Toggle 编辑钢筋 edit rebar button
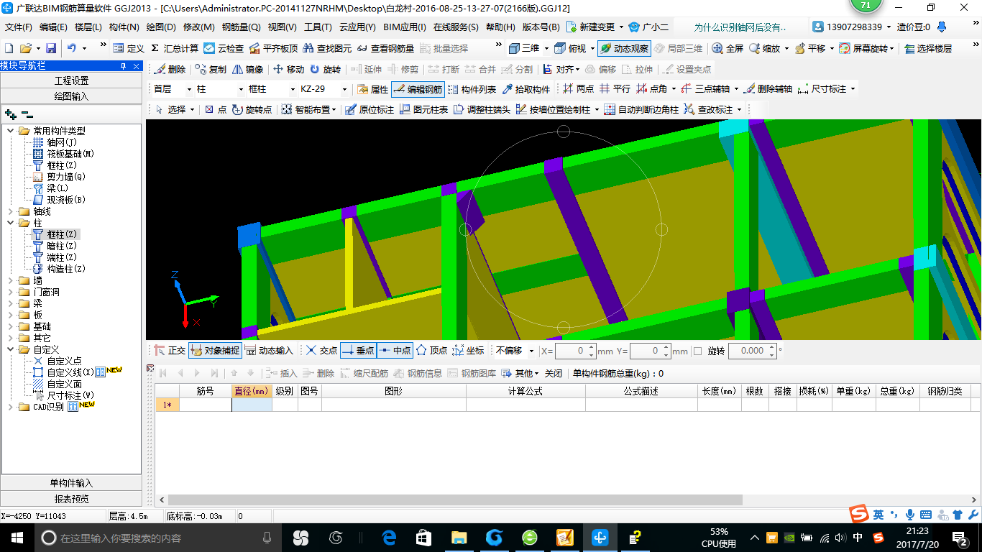 click(x=418, y=89)
